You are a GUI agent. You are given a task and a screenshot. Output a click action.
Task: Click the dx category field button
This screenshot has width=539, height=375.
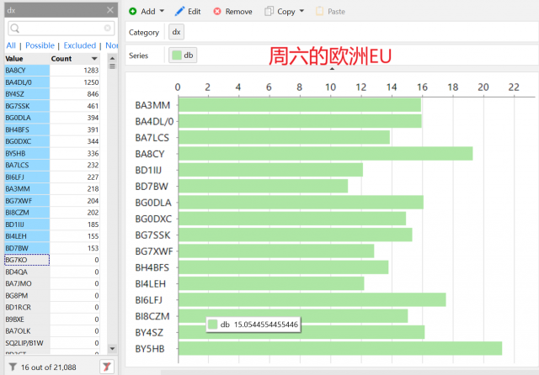175,33
